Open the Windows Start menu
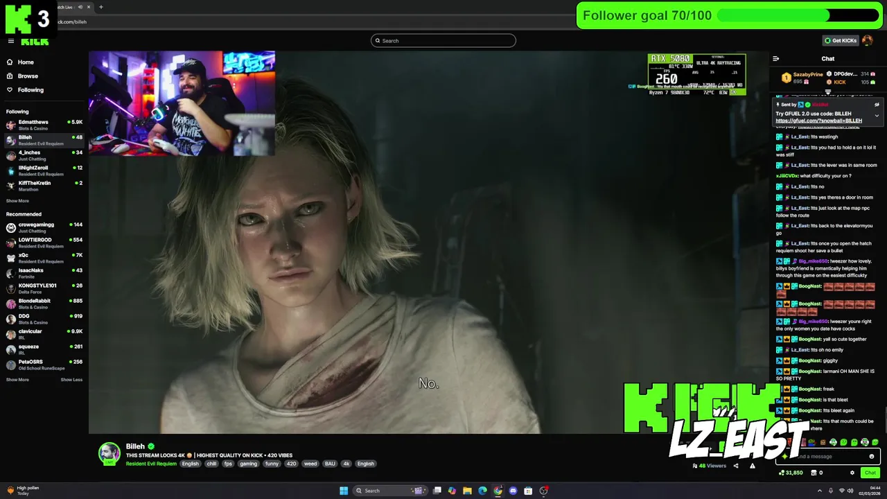 click(x=344, y=491)
